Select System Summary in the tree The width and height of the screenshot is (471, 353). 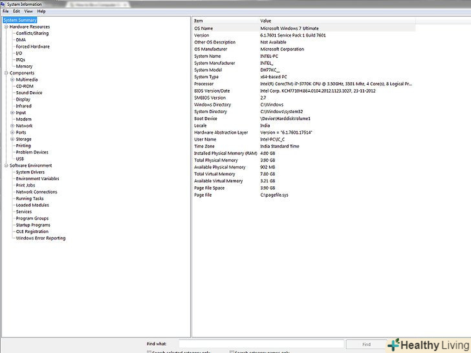20,20
